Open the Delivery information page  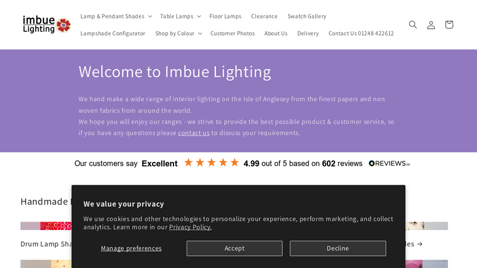[308, 33]
